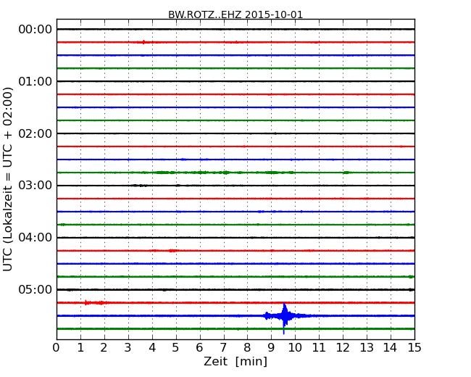Click the 04:00 time label
Viewport: 471px width, 377px height.
tap(36, 238)
